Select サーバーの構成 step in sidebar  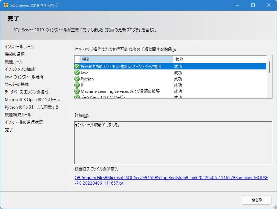click(17, 84)
